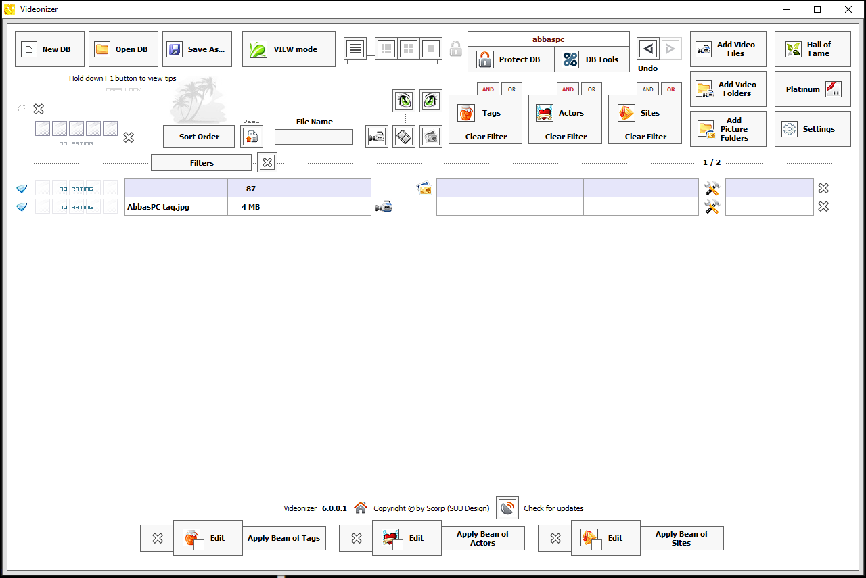Click the File Name filter field
The image size is (866, 578).
(314, 137)
